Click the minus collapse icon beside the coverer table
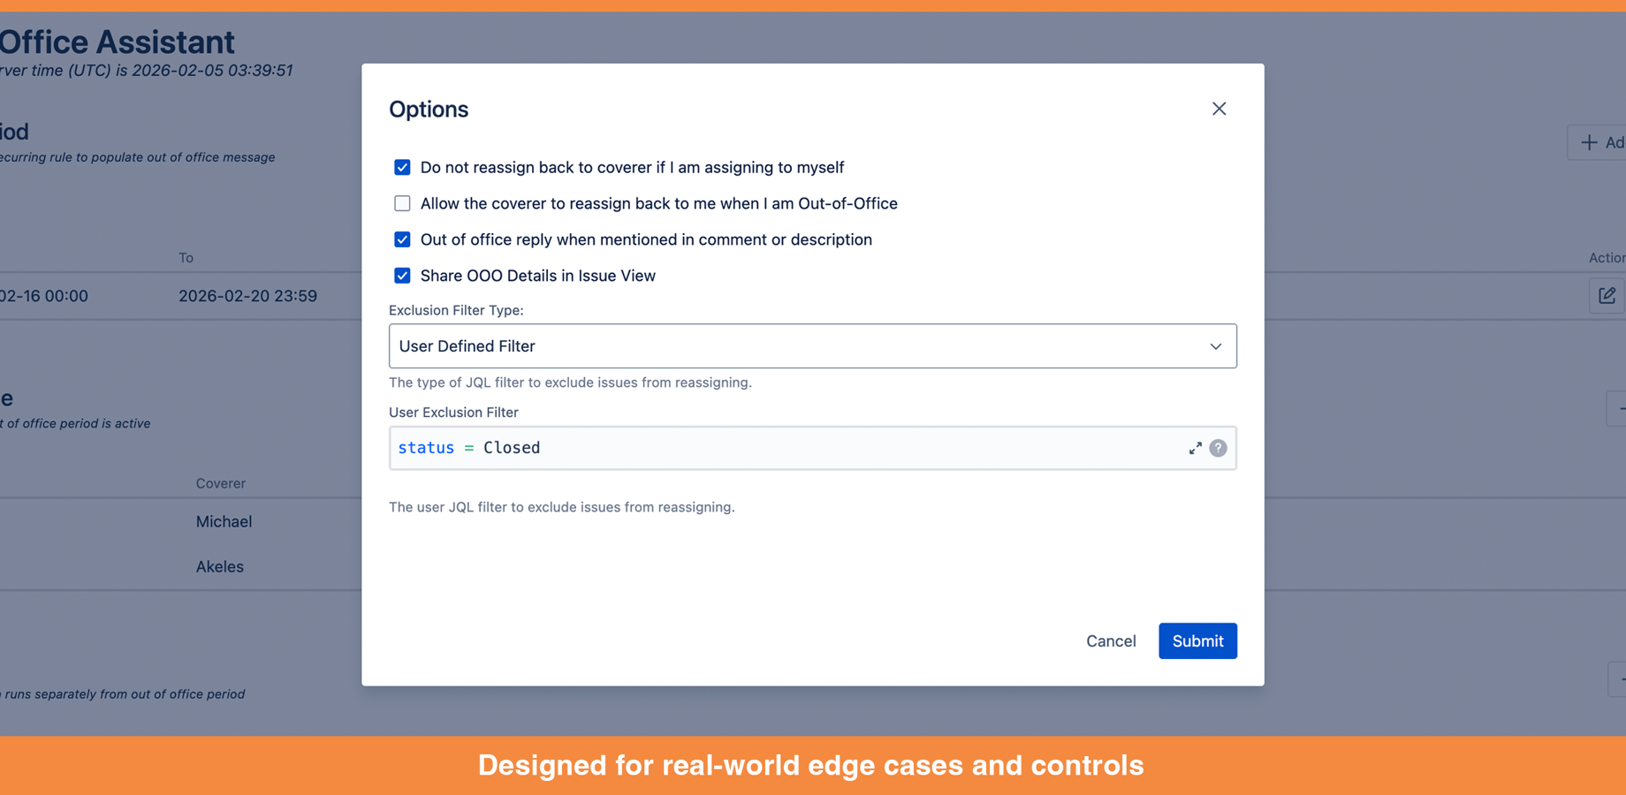1626x795 pixels. [x=1621, y=408]
